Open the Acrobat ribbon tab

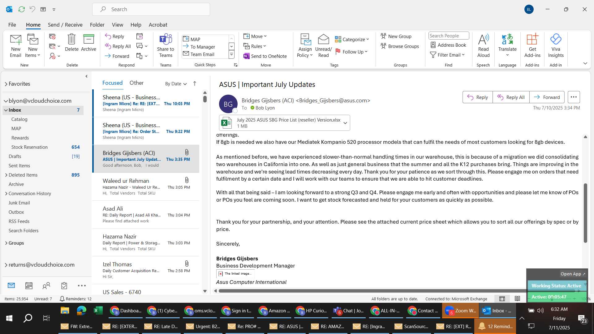(x=158, y=25)
